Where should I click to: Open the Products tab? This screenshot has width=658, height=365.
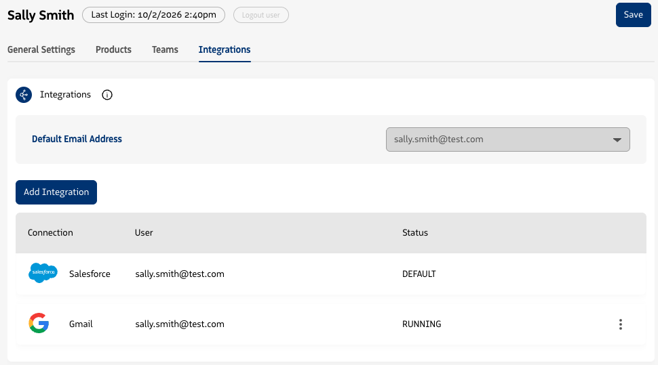point(113,49)
